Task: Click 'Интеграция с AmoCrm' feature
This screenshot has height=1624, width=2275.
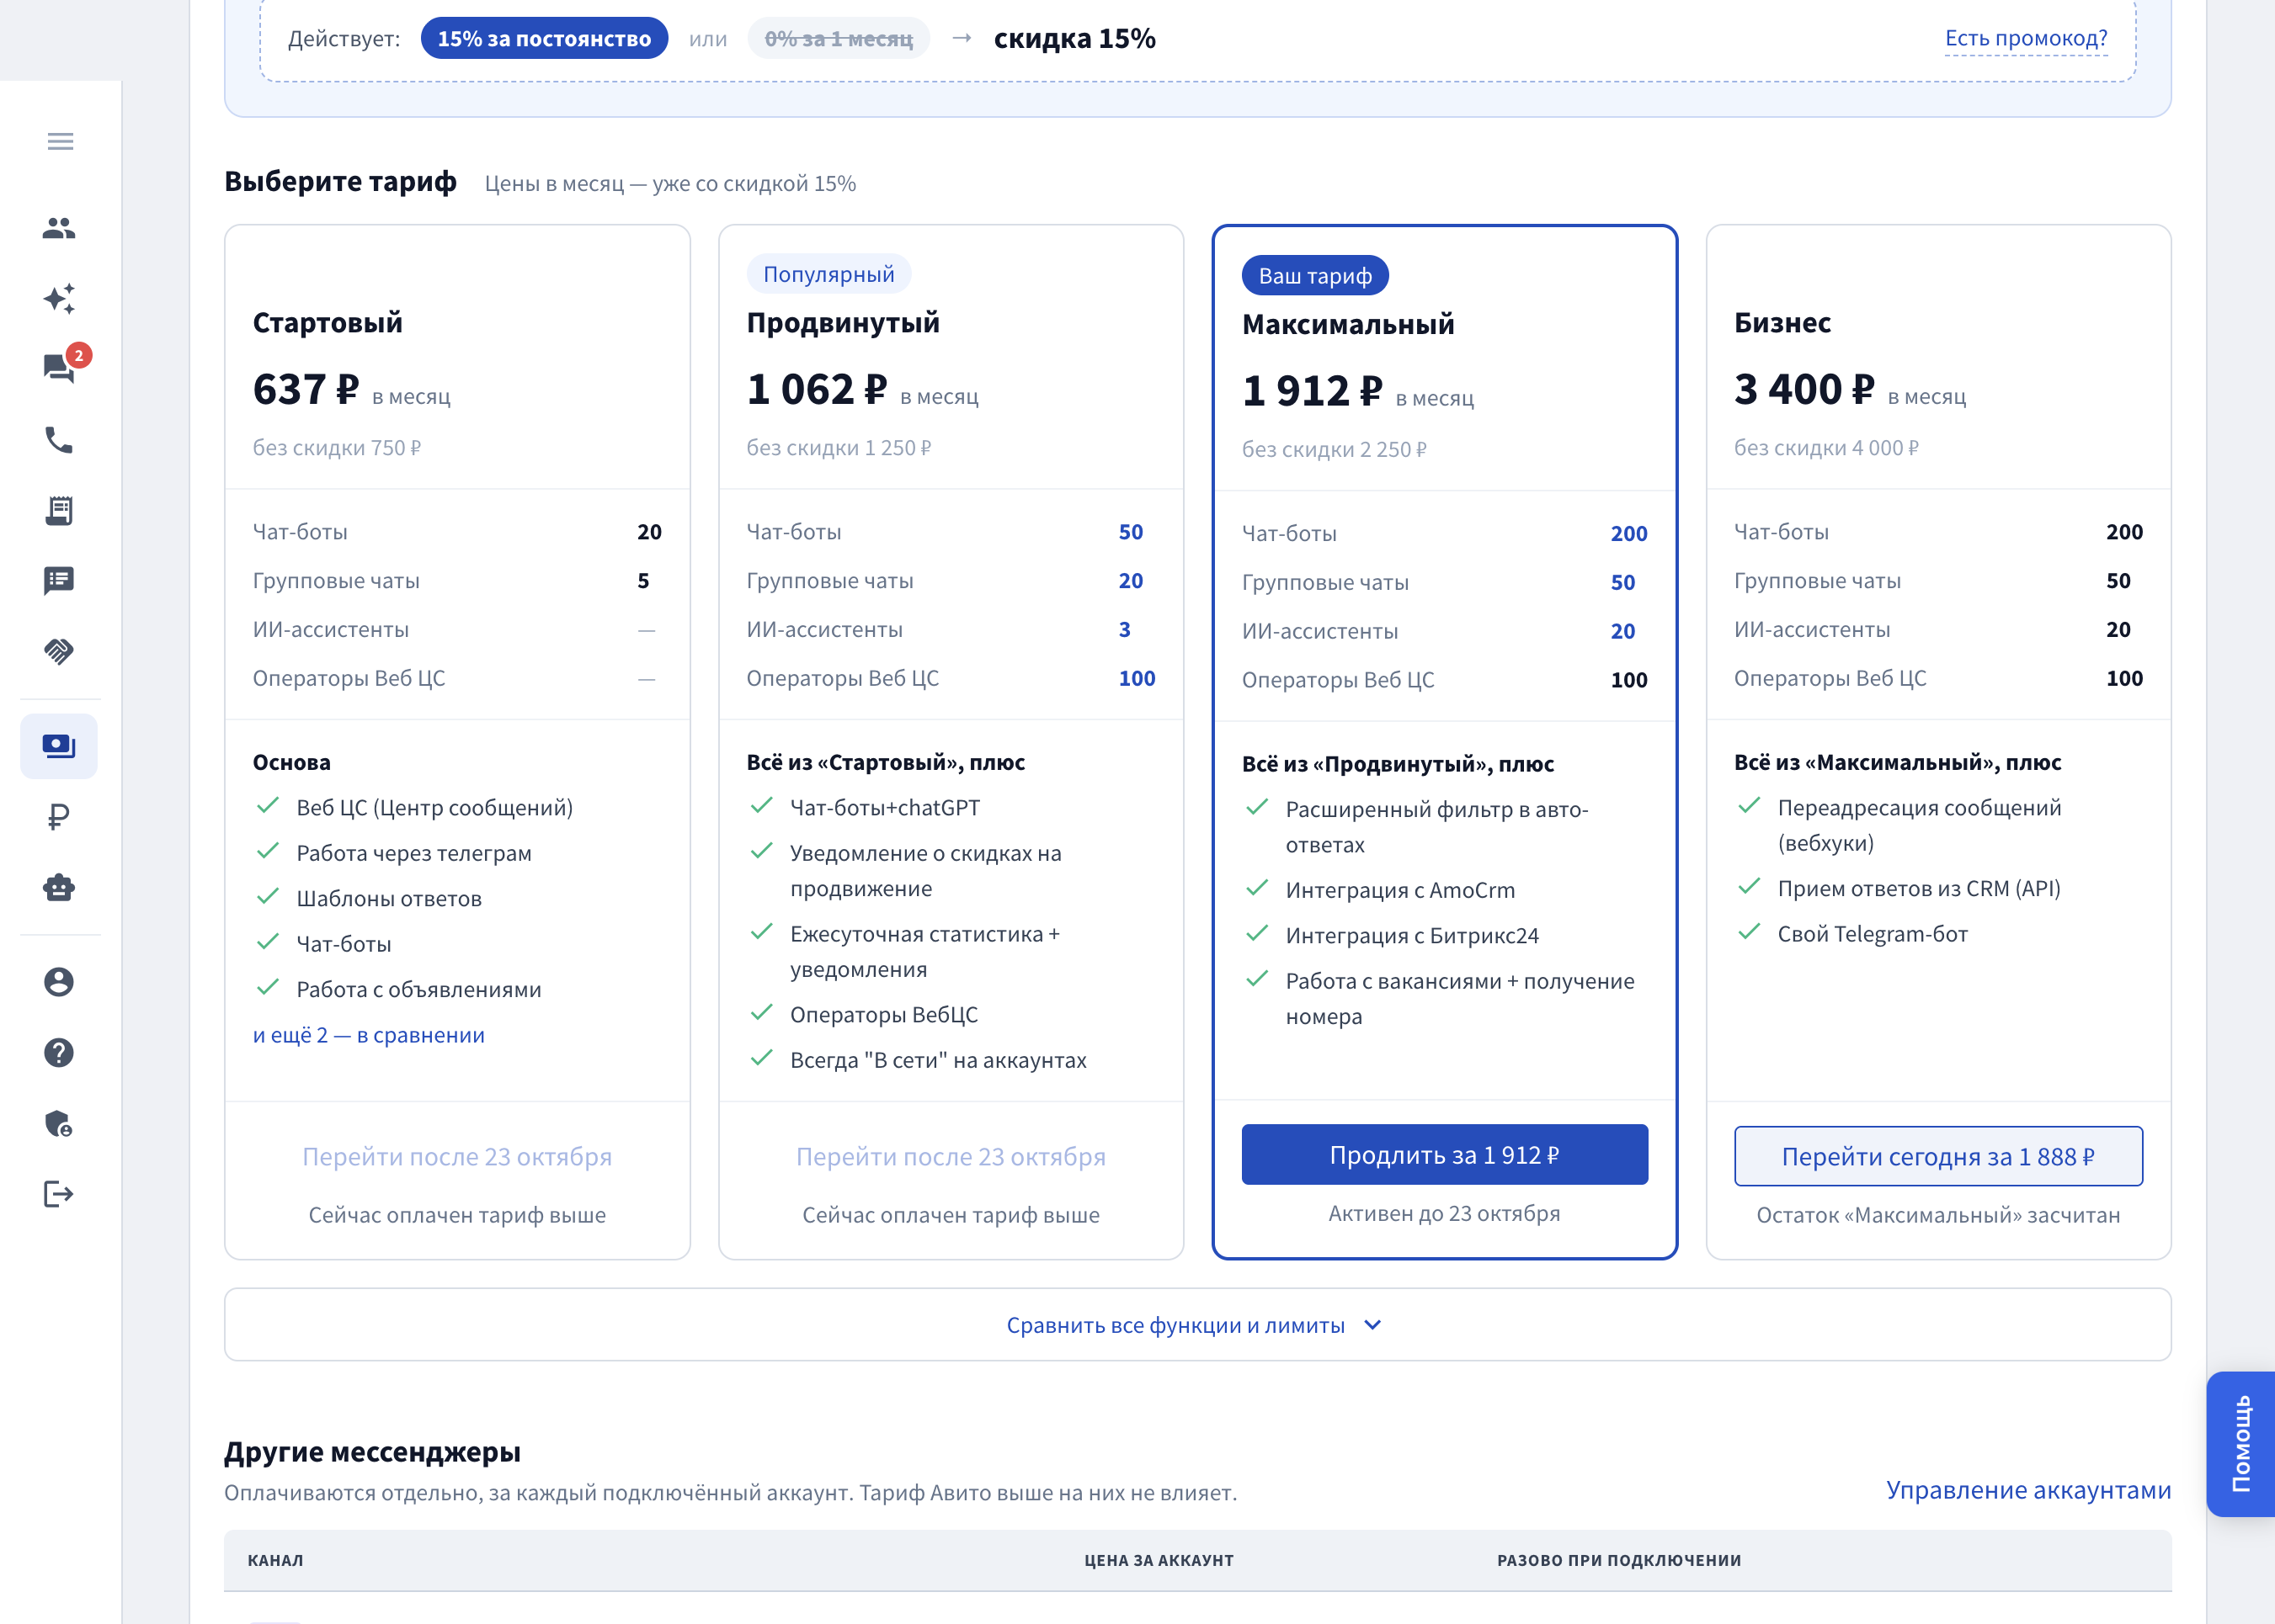Action: pyautogui.click(x=1399, y=890)
